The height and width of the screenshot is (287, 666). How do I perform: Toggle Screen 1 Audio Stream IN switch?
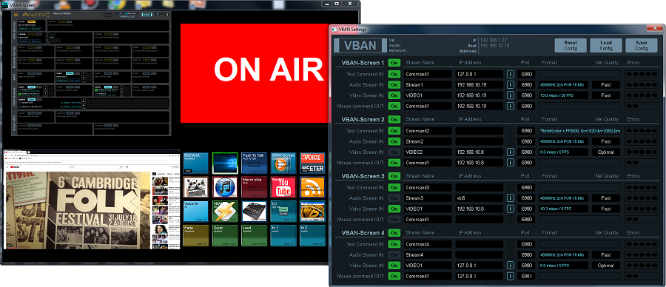pos(394,84)
